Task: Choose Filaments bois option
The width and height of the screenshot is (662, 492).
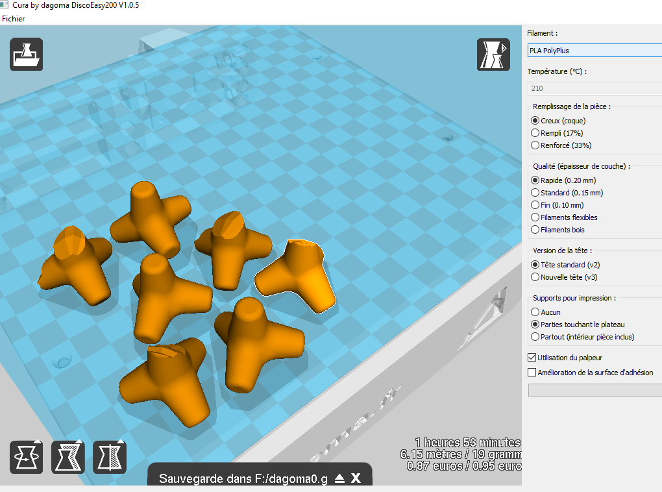Action: point(558,230)
